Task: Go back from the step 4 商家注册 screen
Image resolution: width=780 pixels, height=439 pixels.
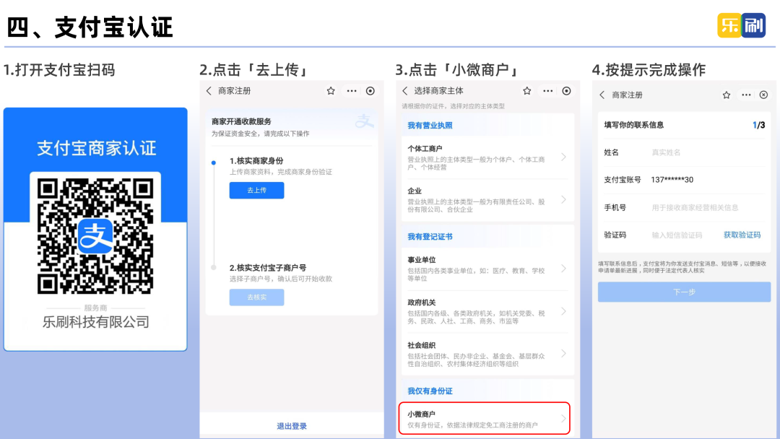Action: (602, 95)
